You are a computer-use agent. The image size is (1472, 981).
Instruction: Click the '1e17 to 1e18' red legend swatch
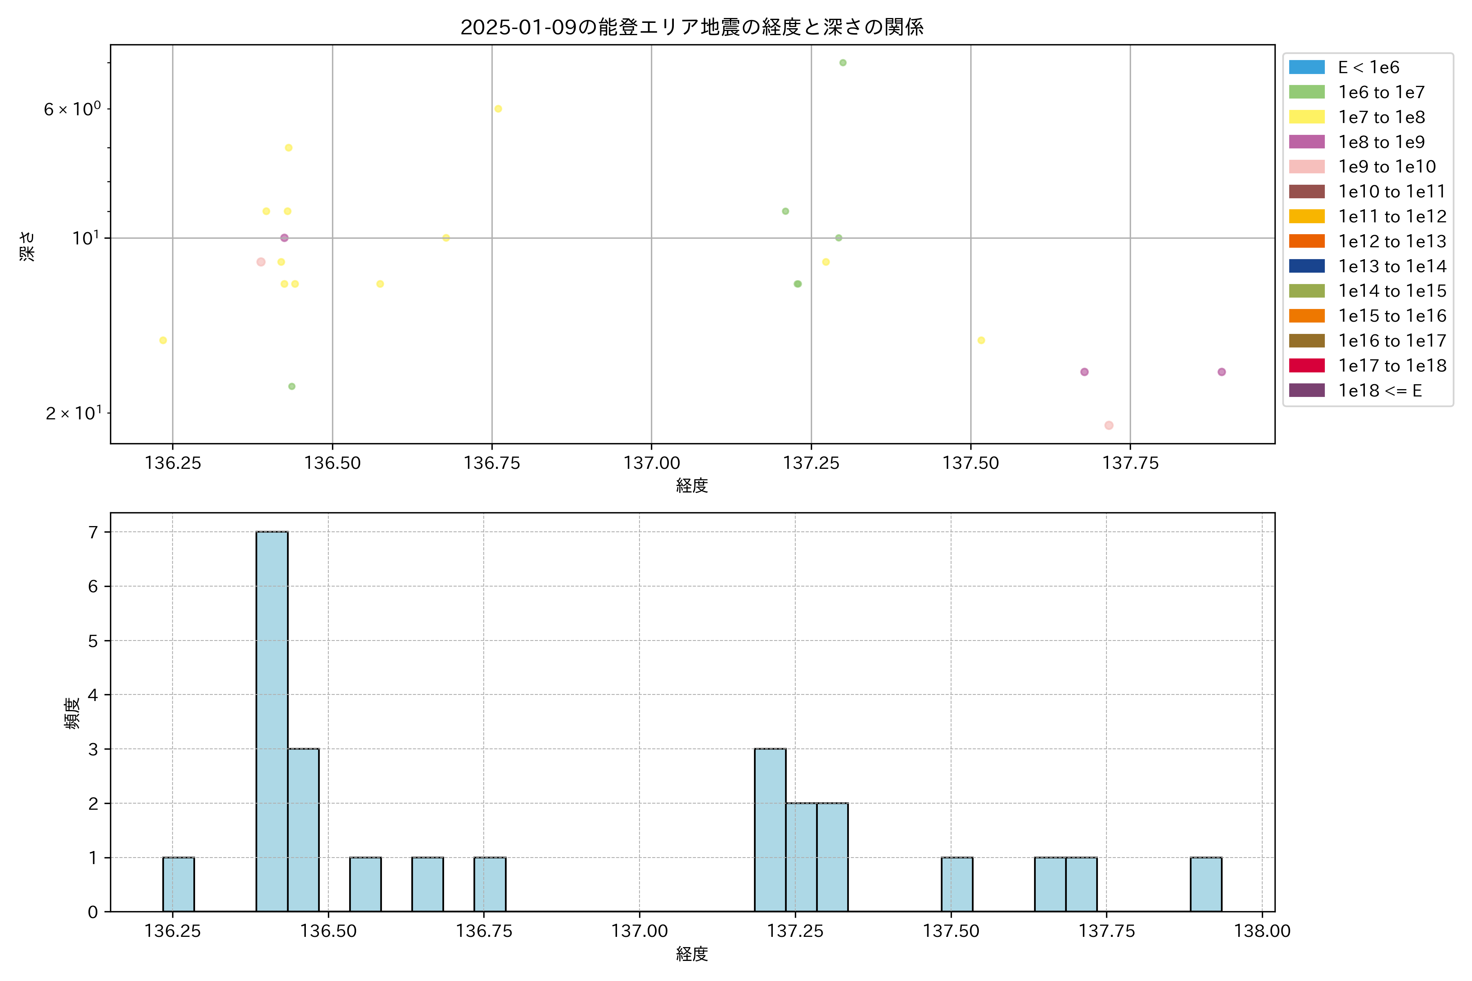coord(1306,365)
